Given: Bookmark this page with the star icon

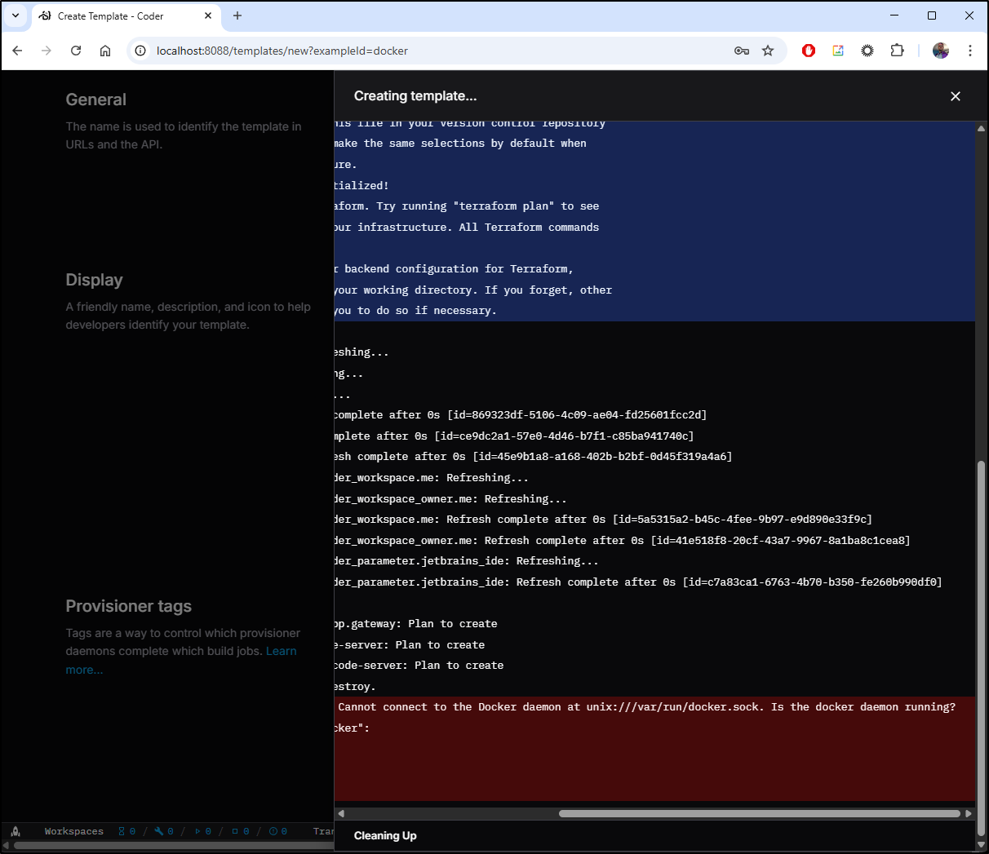Looking at the screenshot, I should point(768,51).
